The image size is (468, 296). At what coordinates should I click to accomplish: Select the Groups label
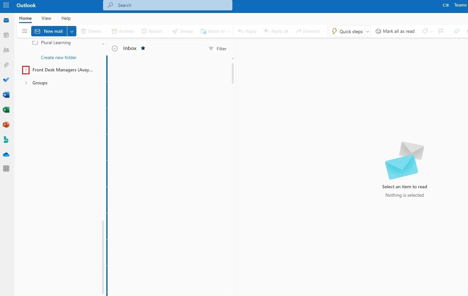[x=40, y=83]
